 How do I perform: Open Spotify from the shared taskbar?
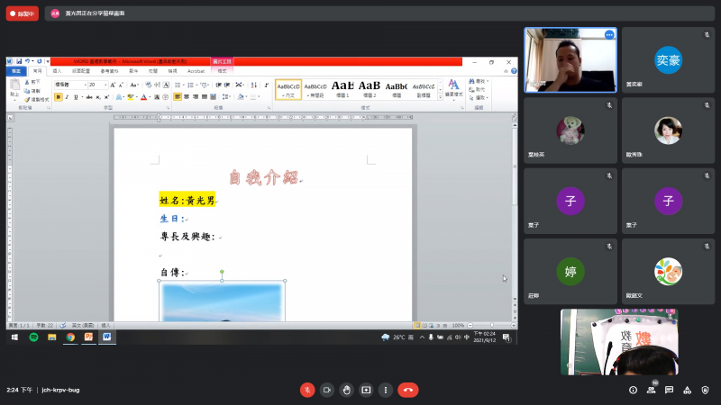pos(33,337)
